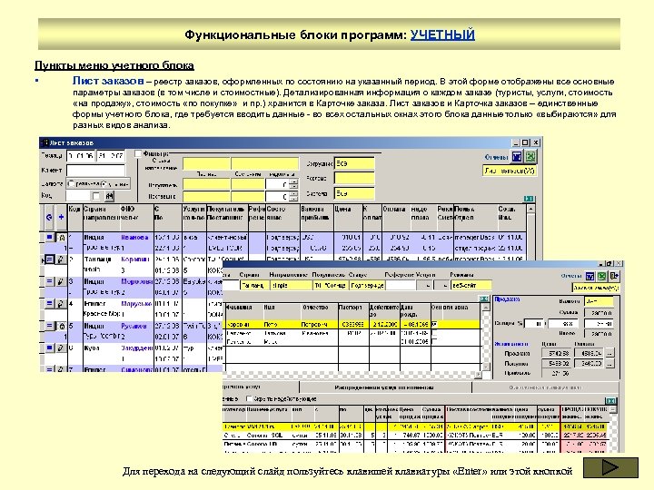Go to the next slide via the play arrow button
The image size is (654, 490).
pyautogui.click(x=610, y=467)
